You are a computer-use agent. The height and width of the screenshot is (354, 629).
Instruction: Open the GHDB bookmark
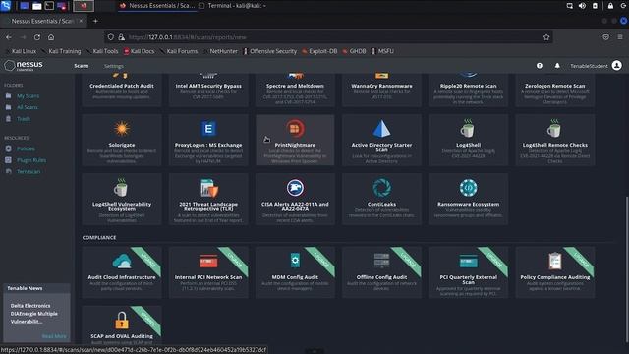355,51
